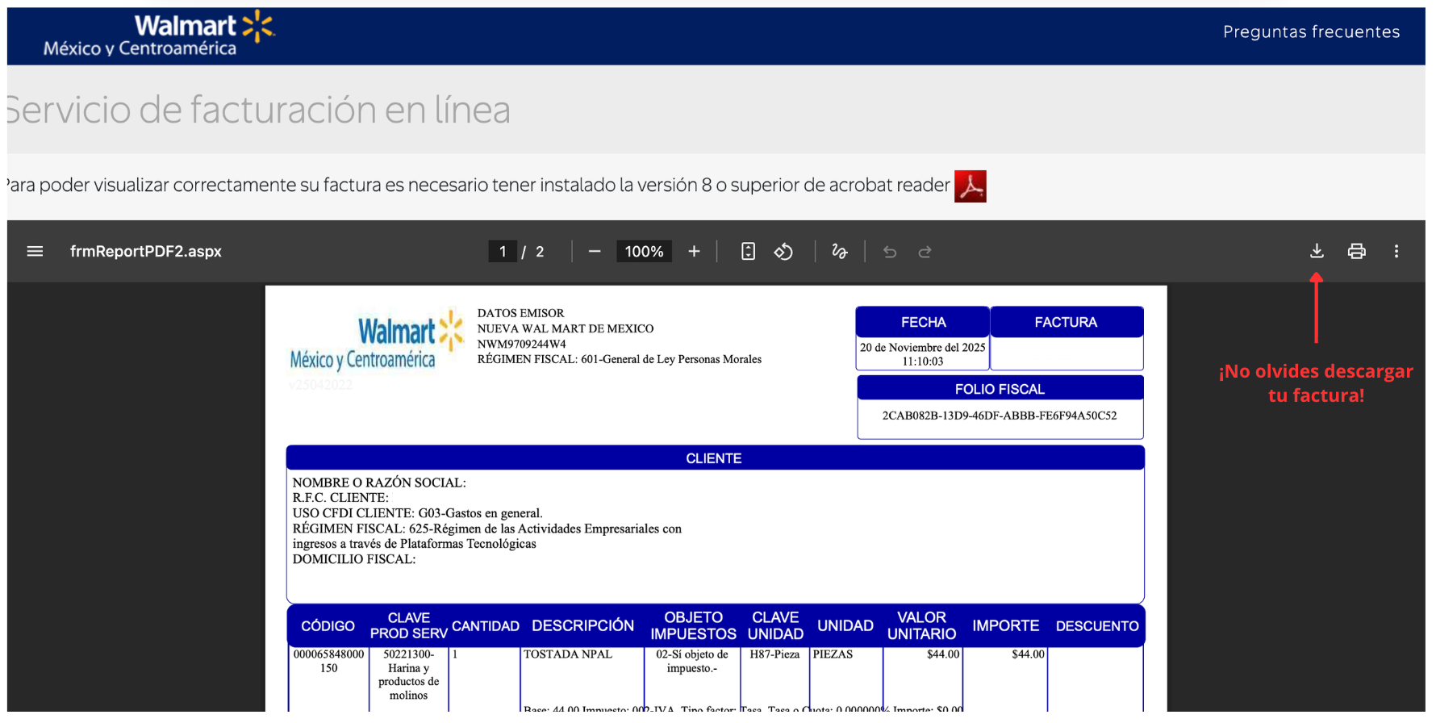The height and width of the screenshot is (723, 1436).
Task: Click the RFC NWM9709244W4 text
Action: pyautogui.click(x=522, y=344)
